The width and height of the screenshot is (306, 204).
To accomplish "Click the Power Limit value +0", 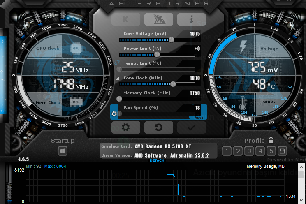I will pyautogui.click(x=197, y=49).
